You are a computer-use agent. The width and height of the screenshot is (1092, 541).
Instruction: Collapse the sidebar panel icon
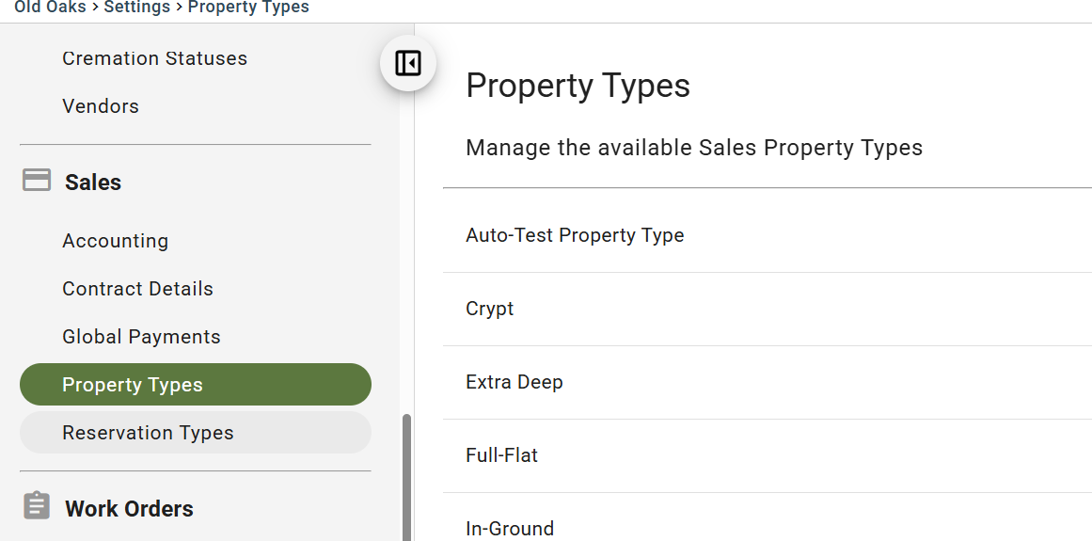pos(408,63)
